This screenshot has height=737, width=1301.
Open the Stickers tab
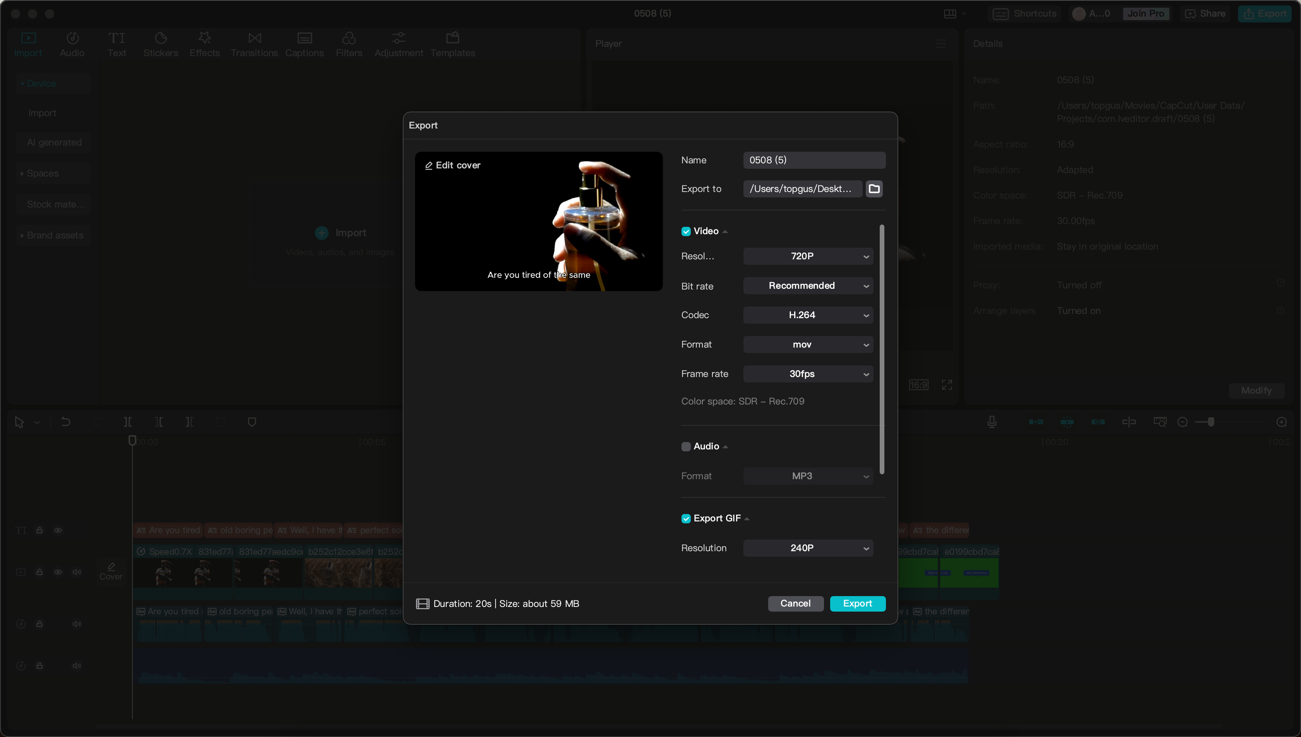pyautogui.click(x=160, y=44)
